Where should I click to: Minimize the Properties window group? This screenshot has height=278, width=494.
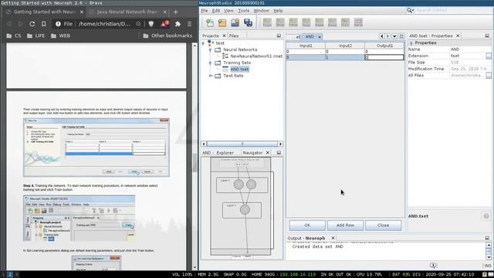click(x=487, y=36)
